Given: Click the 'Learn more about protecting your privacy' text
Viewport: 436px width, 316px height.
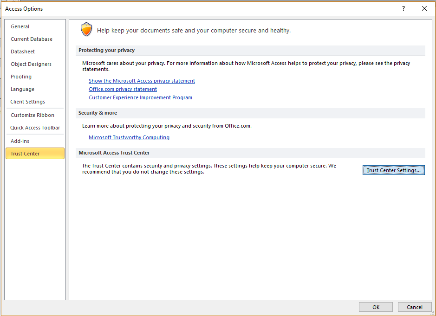Looking at the screenshot, I should 167,126.
